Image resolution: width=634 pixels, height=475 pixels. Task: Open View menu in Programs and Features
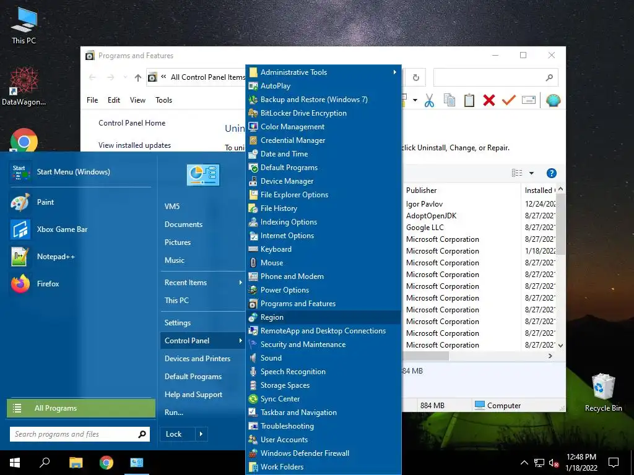point(137,100)
